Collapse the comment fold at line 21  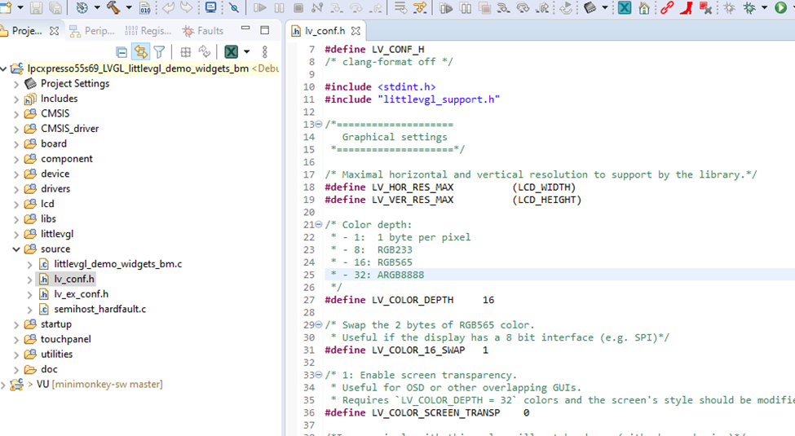319,225
